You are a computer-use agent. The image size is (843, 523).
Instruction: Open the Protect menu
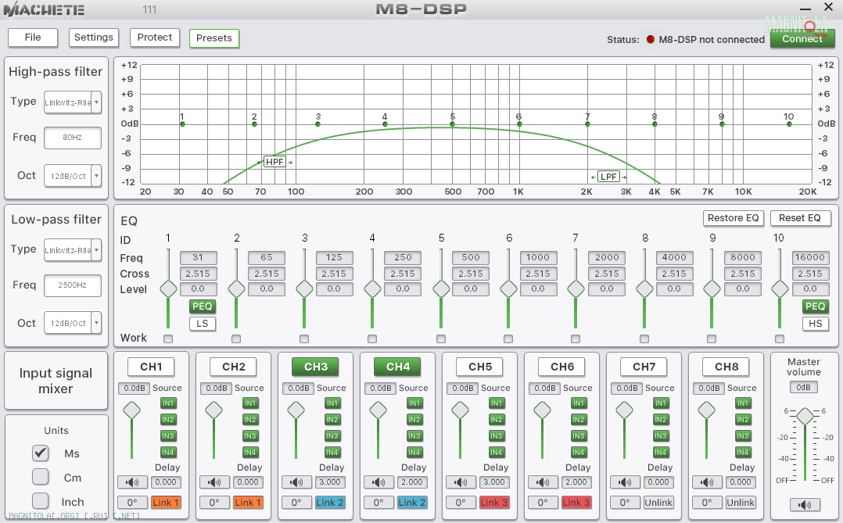tap(155, 38)
